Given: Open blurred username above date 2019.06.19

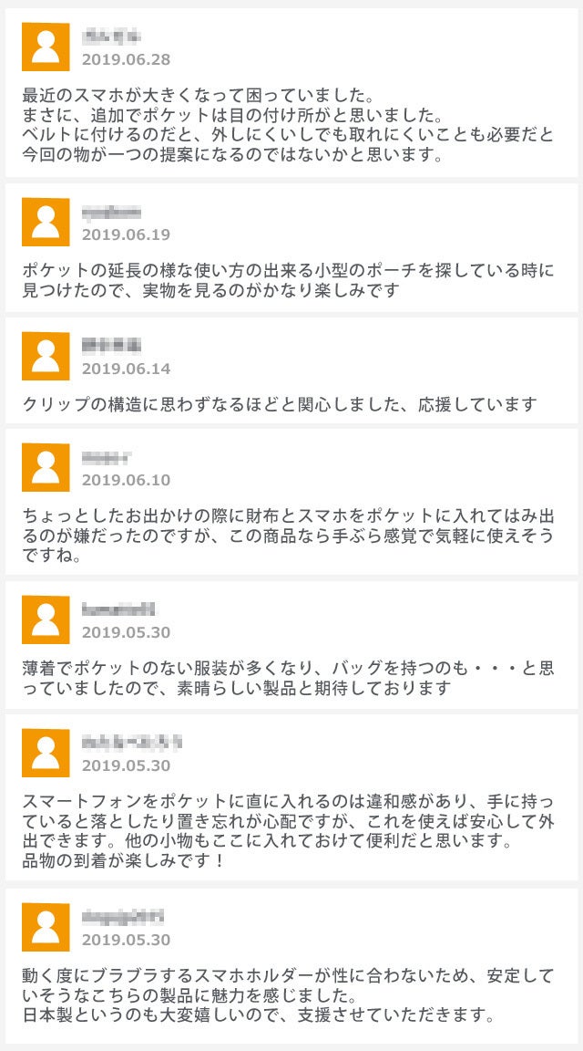Looking at the screenshot, I should coord(111,212).
